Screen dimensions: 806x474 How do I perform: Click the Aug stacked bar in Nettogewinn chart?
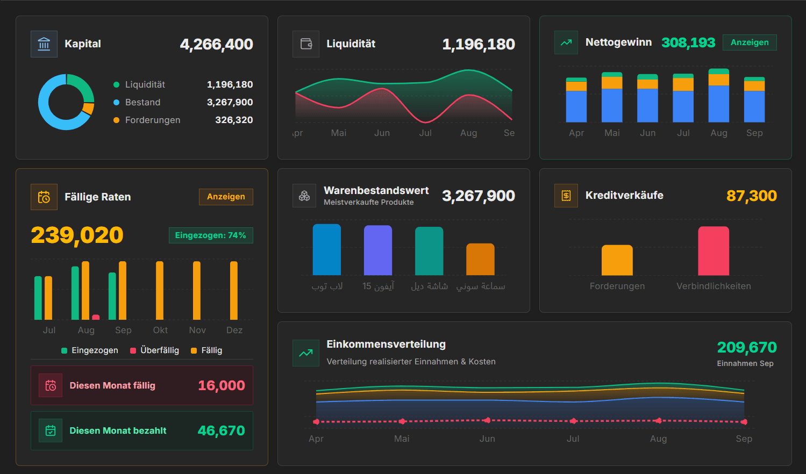719,96
